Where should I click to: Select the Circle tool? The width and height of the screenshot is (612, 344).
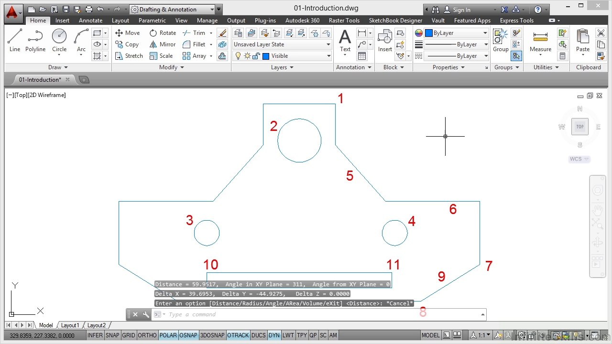(59, 40)
